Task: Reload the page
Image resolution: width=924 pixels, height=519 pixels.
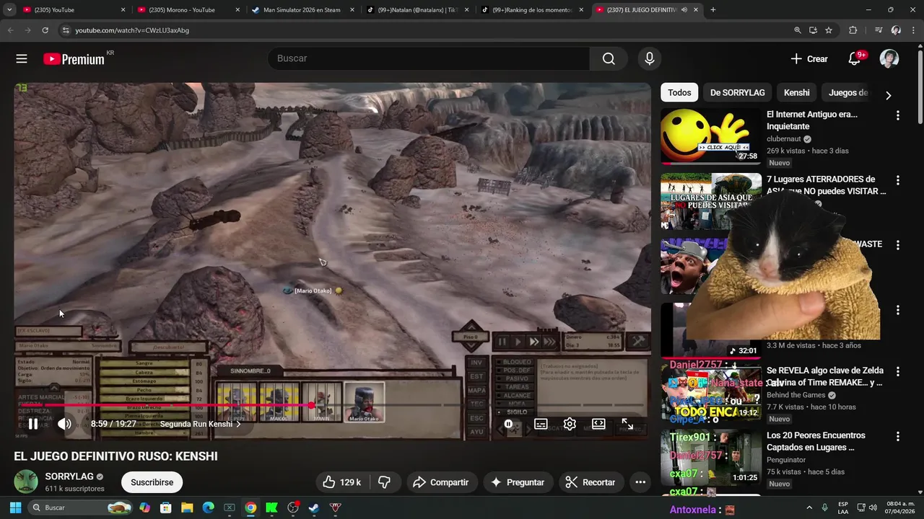Action: (45, 30)
